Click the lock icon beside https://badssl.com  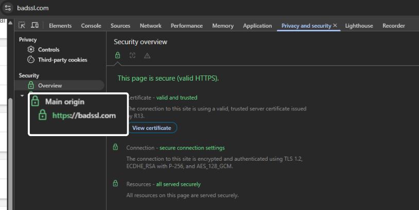43,115
